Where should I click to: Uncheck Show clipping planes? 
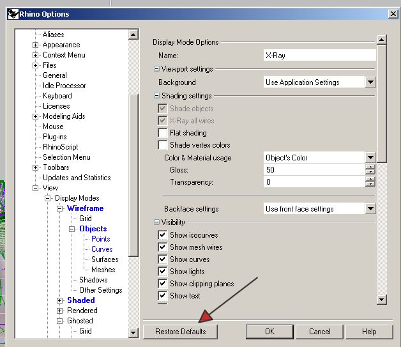163,284
